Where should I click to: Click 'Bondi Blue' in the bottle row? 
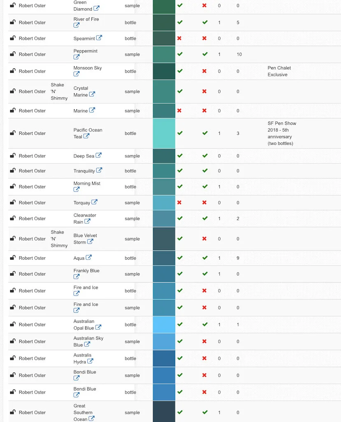[x=85, y=389]
